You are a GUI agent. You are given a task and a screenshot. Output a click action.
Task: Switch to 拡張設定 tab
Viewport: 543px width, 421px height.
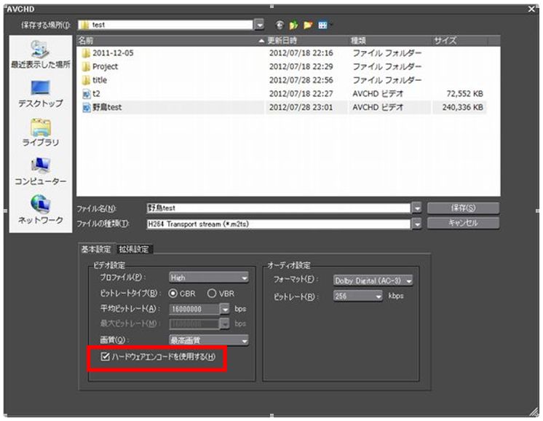[x=134, y=249]
